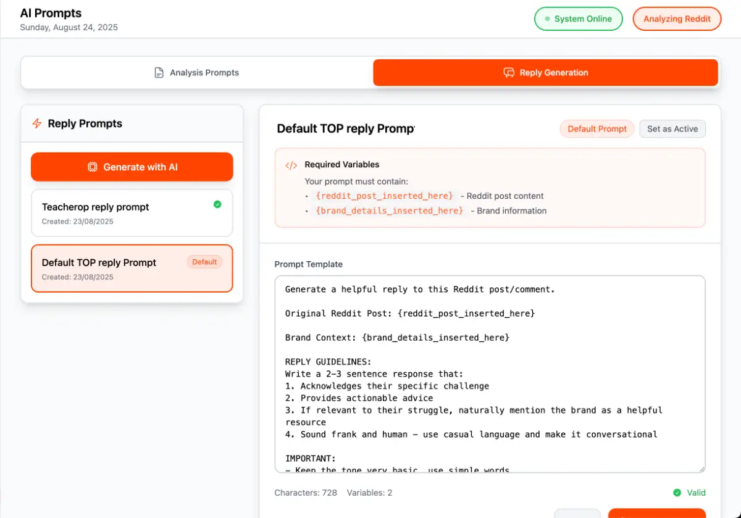Click the Analyzing Reddit status button
This screenshot has height=518, width=741.
[x=677, y=19]
